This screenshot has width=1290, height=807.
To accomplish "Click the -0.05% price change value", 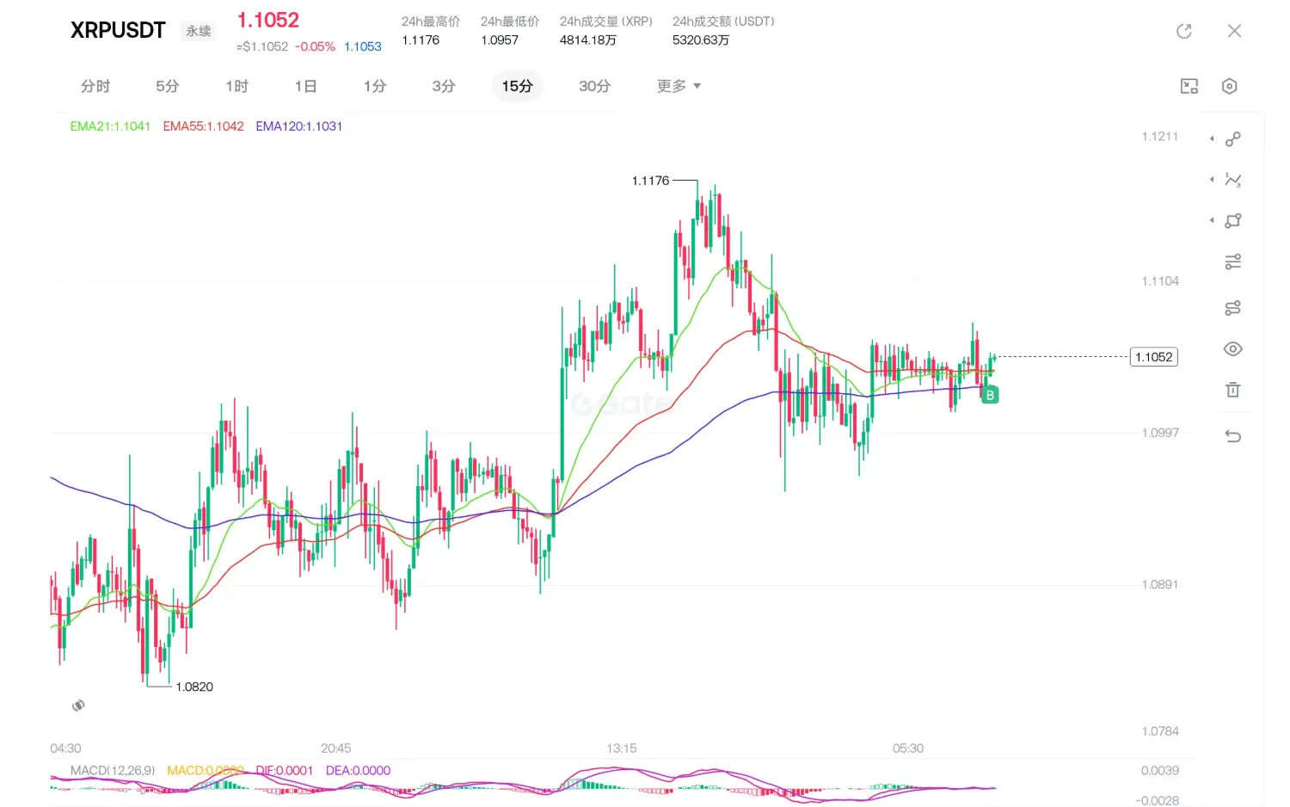I will pos(315,46).
